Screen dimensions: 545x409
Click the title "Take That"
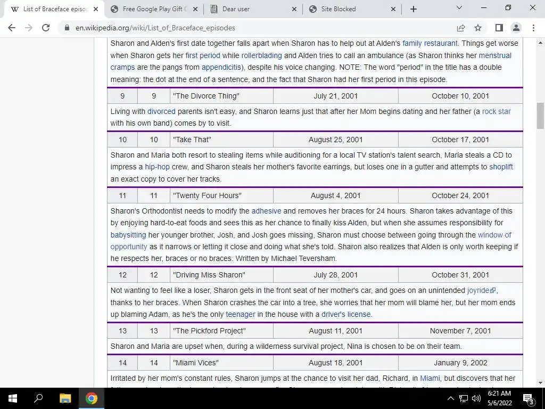(x=192, y=140)
